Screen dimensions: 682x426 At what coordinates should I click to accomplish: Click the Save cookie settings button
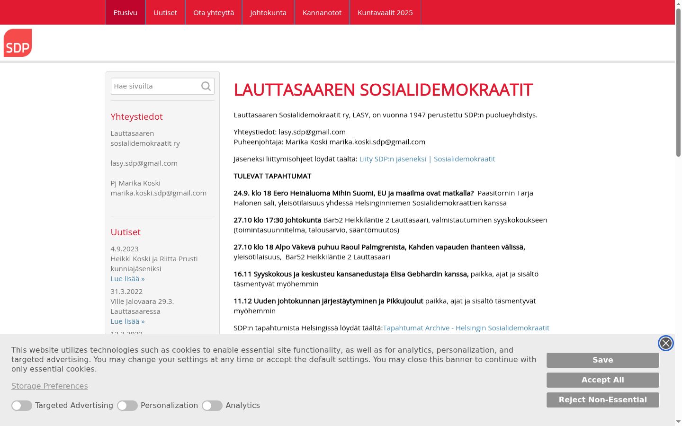(x=603, y=360)
